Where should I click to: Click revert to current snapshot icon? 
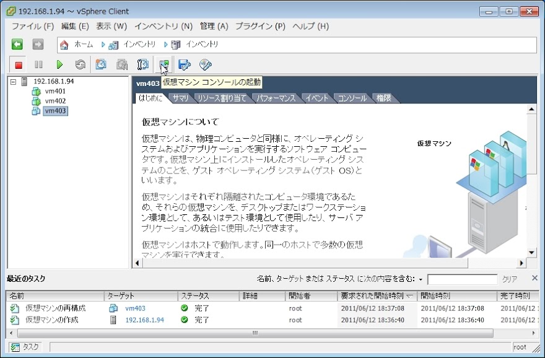coord(121,64)
